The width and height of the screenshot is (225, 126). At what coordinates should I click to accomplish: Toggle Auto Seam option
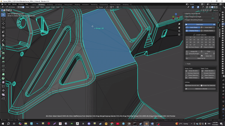coord(208,27)
